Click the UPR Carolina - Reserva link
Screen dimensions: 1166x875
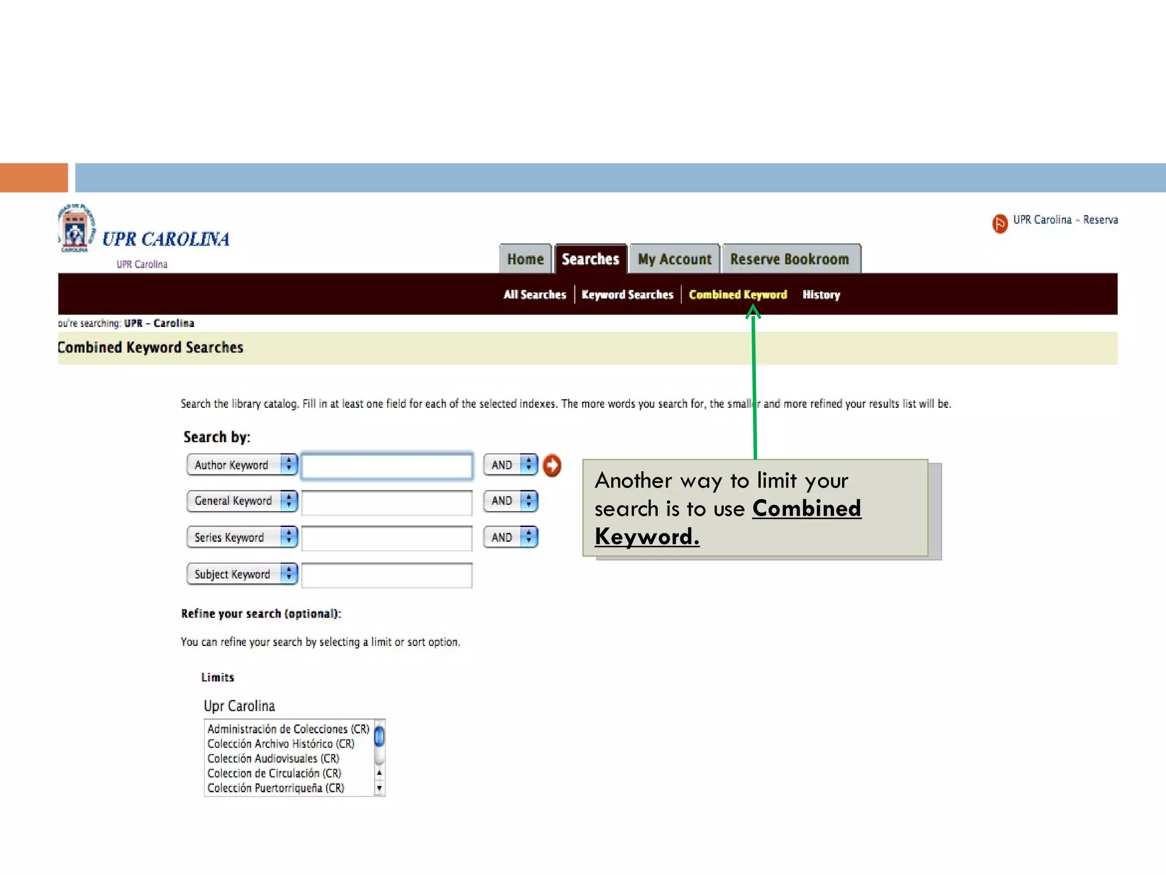point(1065,220)
